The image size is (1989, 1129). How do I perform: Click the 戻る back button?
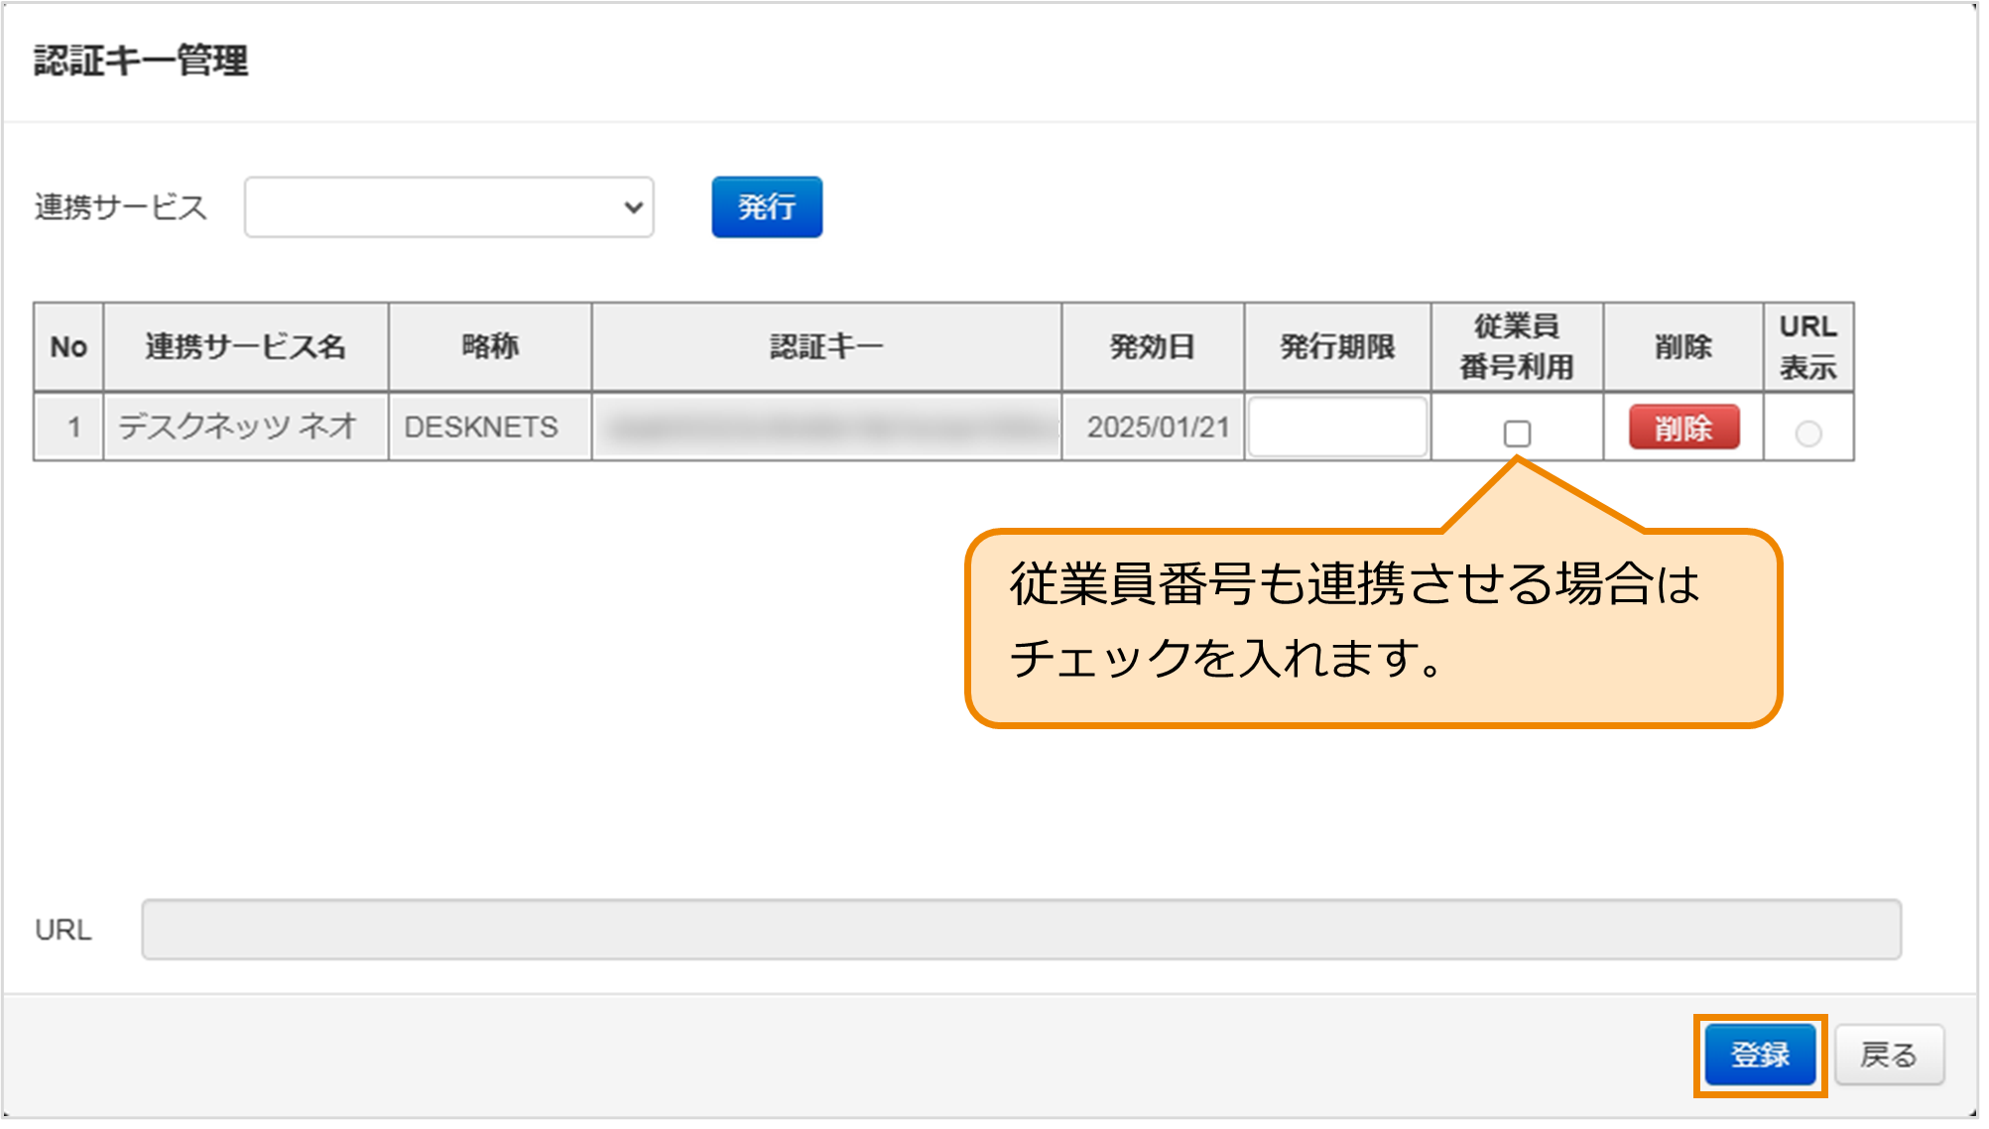(x=1890, y=1055)
